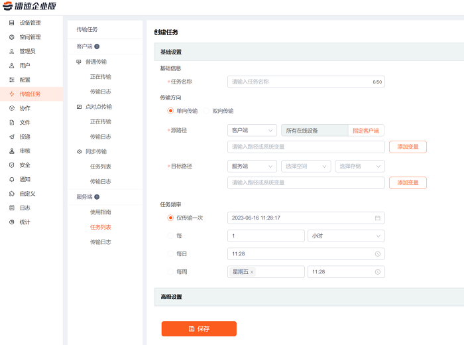Click the 统计 pie chart icon
Viewport: 464px width, 345px height.
point(11,222)
